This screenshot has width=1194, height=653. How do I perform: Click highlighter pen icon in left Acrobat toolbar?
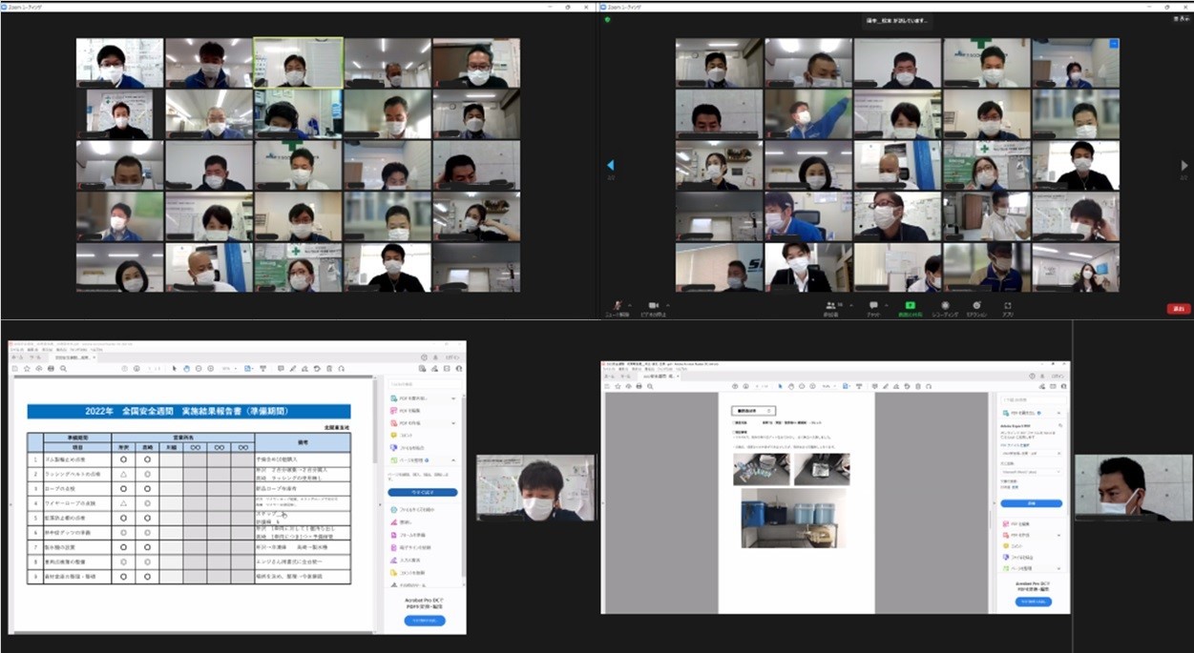click(293, 369)
